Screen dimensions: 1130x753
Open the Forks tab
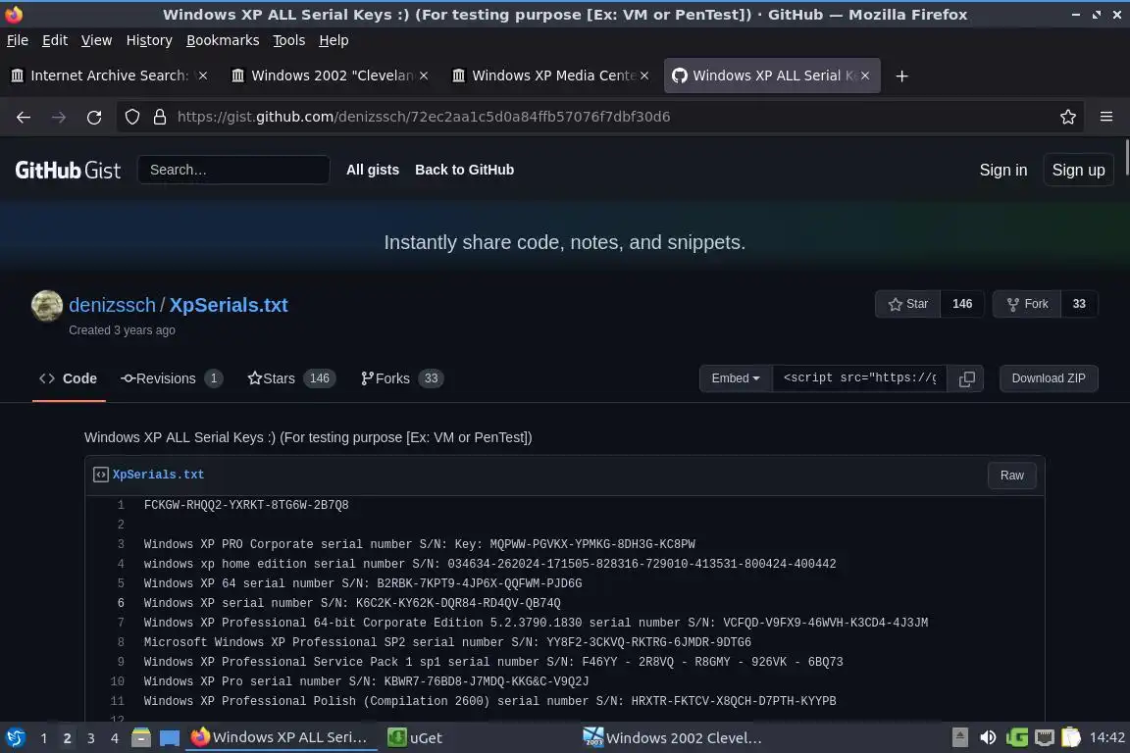tap(401, 379)
